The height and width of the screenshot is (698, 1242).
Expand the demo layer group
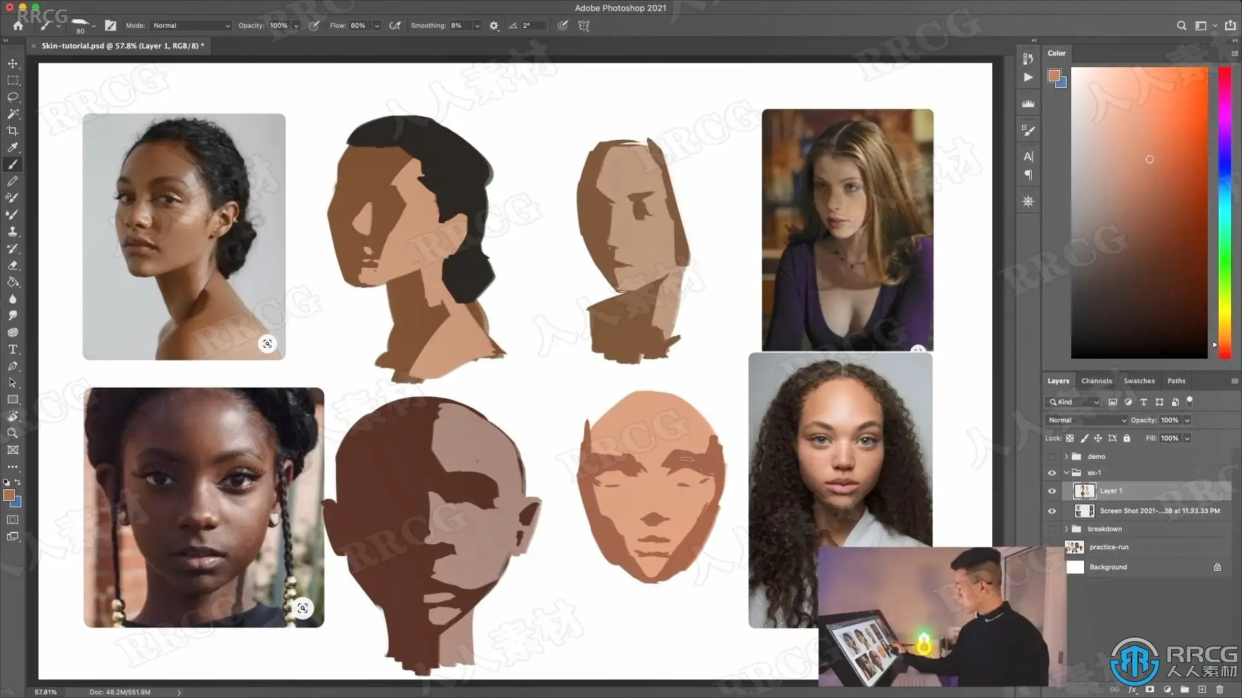1066,456
